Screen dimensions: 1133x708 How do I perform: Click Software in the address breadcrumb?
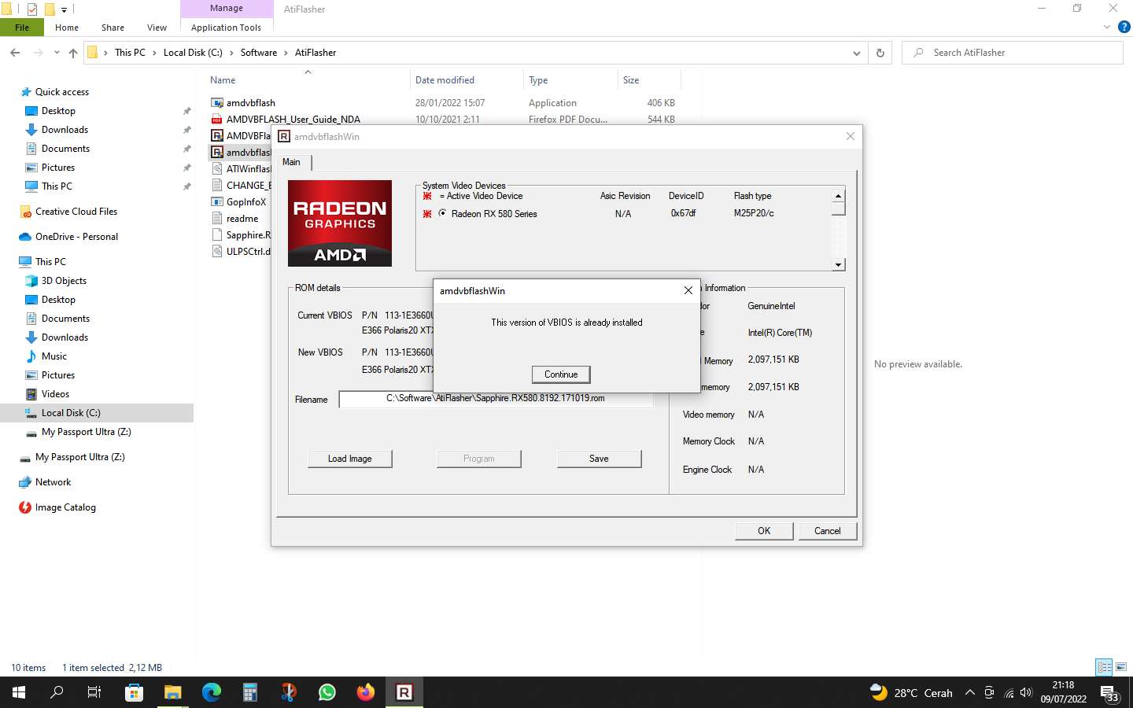click(x=259, y=53)
